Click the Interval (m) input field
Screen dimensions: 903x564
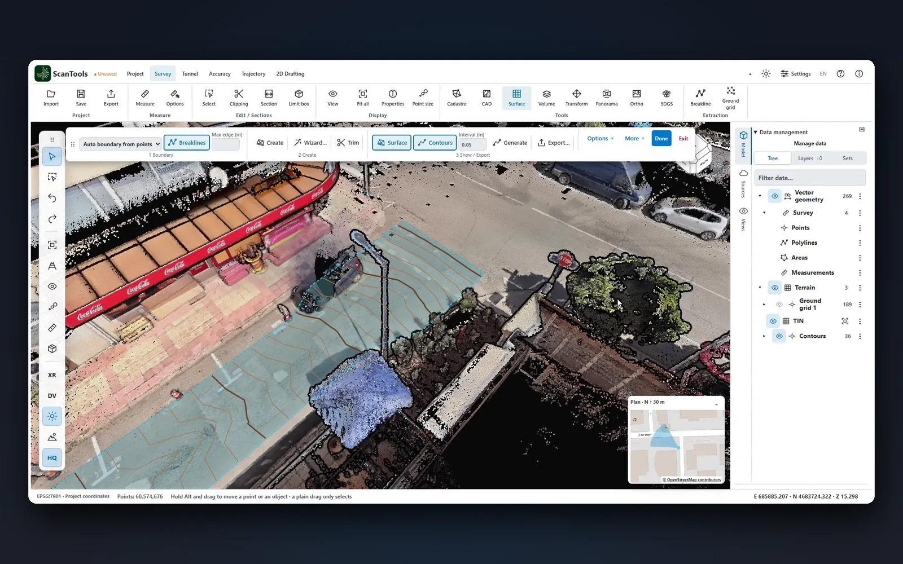click(472, 145)
